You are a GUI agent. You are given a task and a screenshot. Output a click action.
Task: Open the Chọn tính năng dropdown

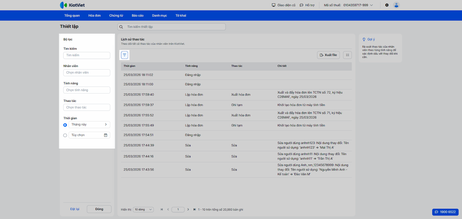87,90
